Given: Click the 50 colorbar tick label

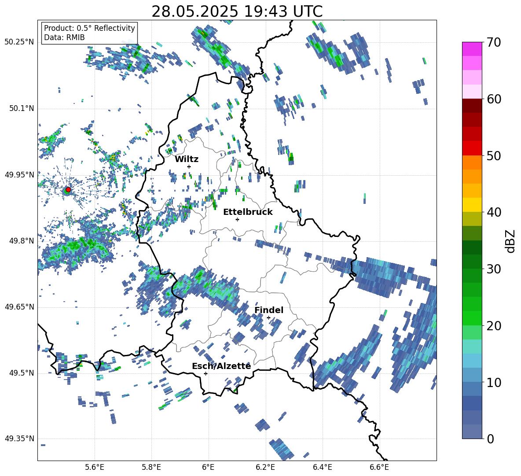Looking at the screenshot, I should (494, 156).
